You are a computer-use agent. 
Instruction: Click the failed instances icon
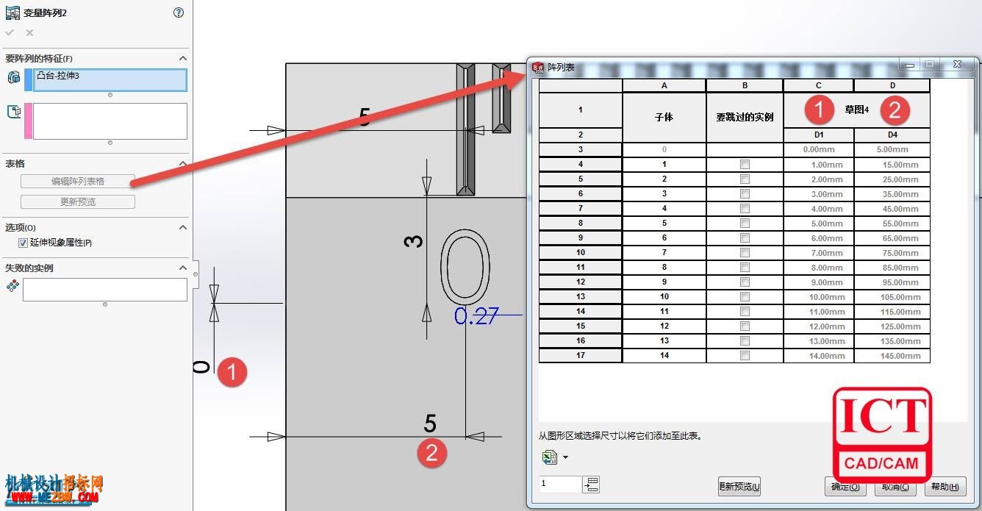click(x=12, y=286)
